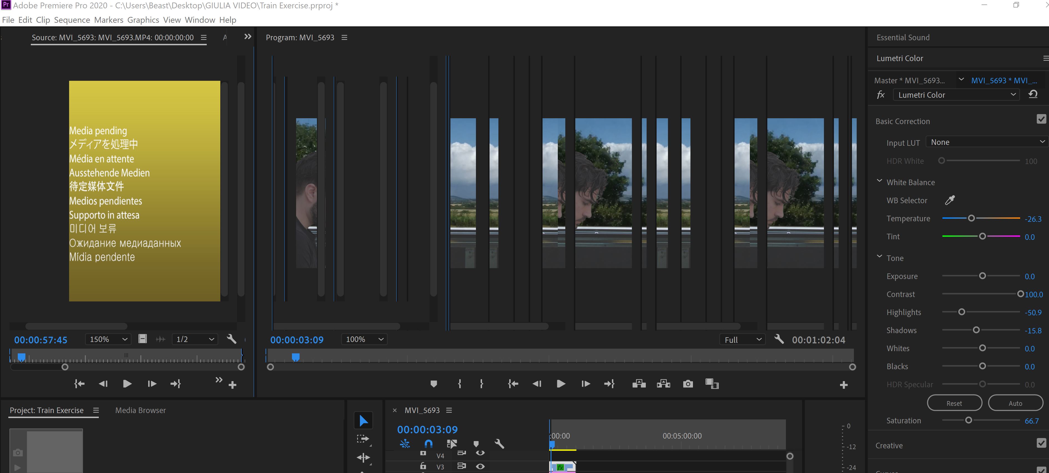The width and height of the screenshot is (1049, 473).
Task: Click the Lift icon in Program monitor
Action: (x=639, y=383)
